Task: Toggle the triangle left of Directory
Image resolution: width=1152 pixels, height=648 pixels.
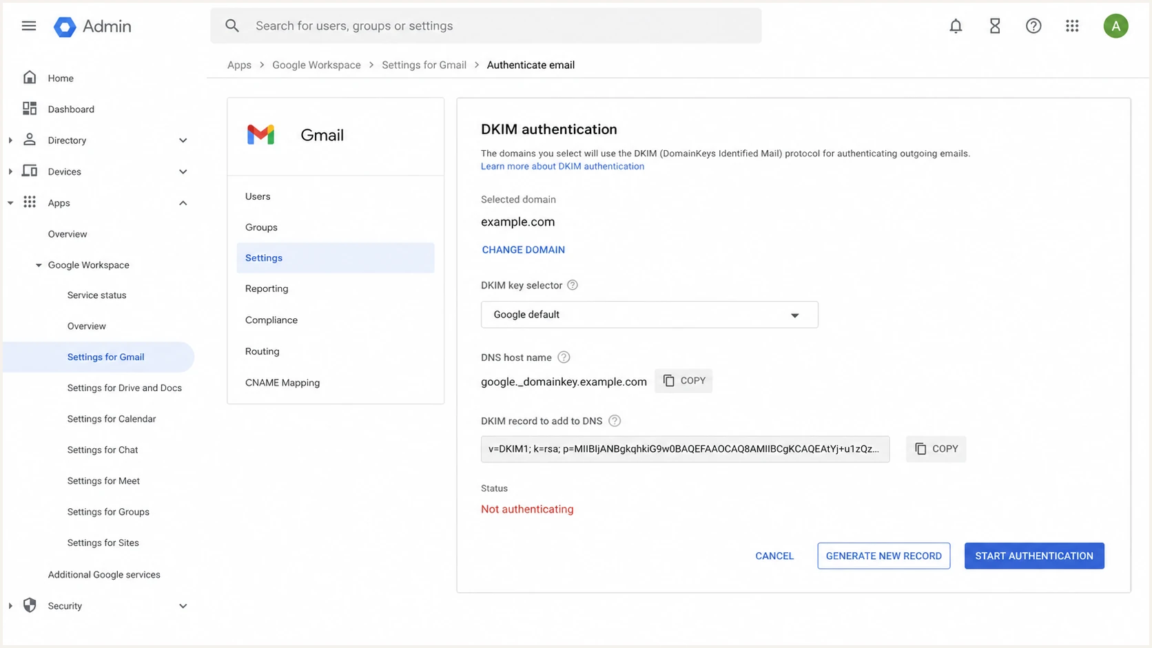Action: (x=10, y=140)
